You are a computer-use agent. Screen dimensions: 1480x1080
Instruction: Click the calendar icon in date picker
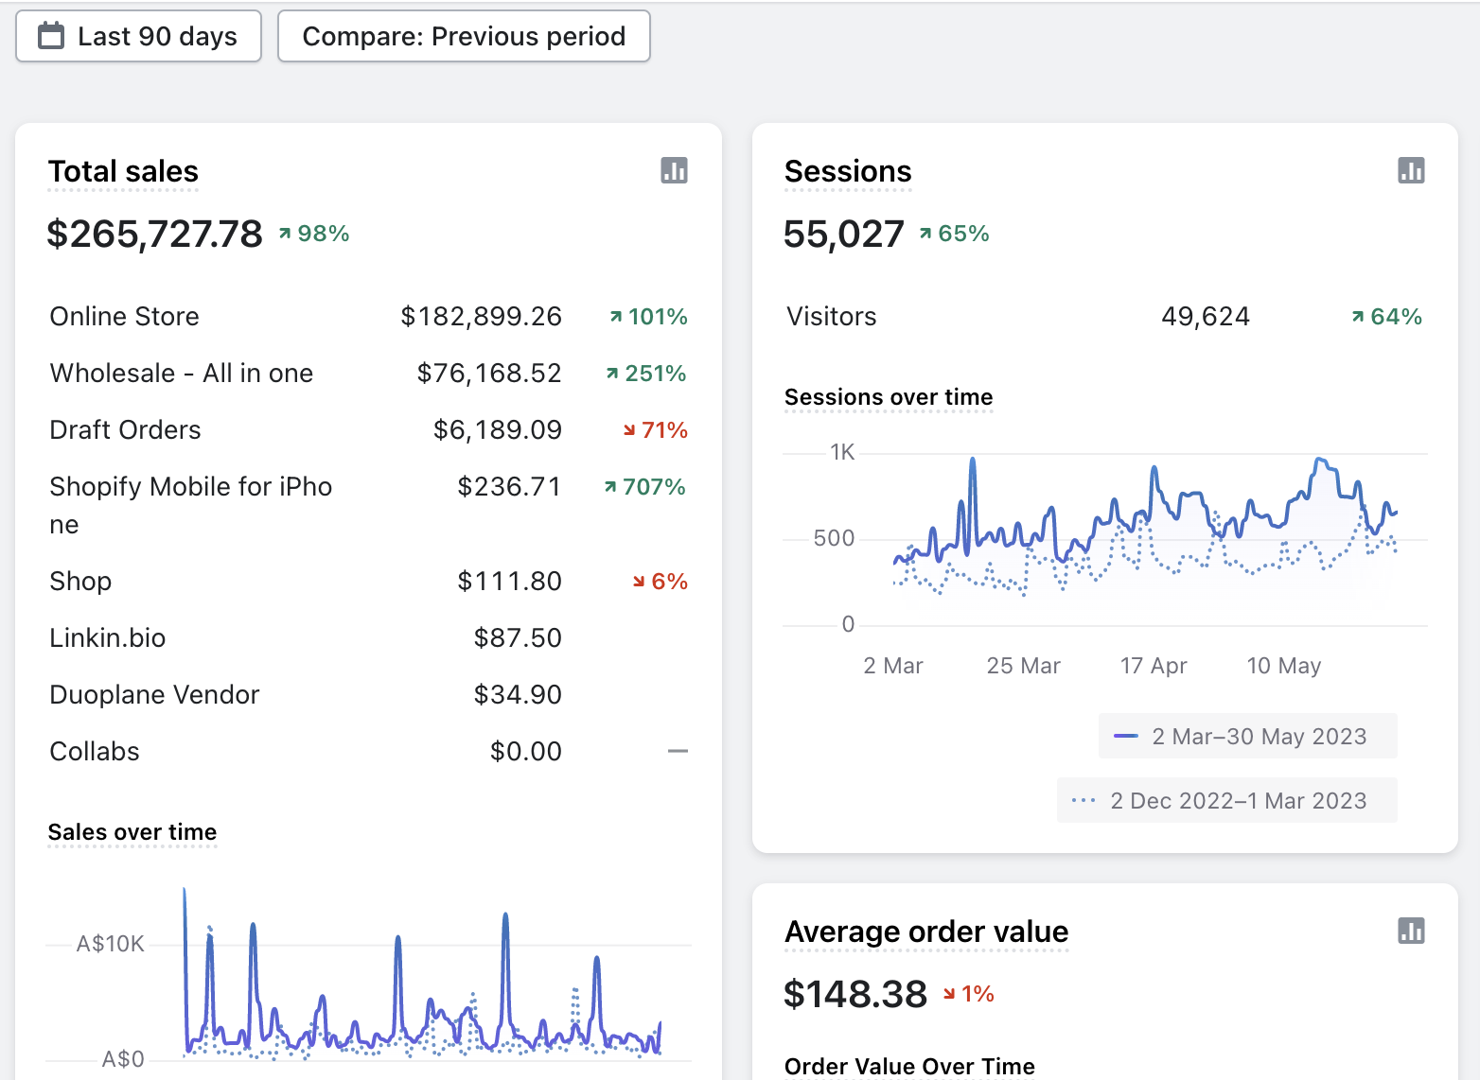pyautogui.click(x=51, y=37)
